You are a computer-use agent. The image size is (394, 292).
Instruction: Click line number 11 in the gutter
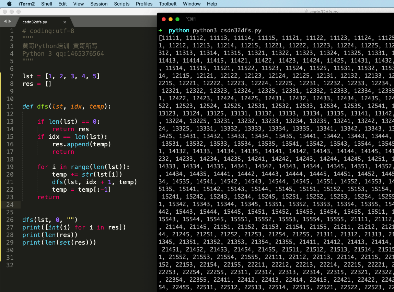(10, 106)
